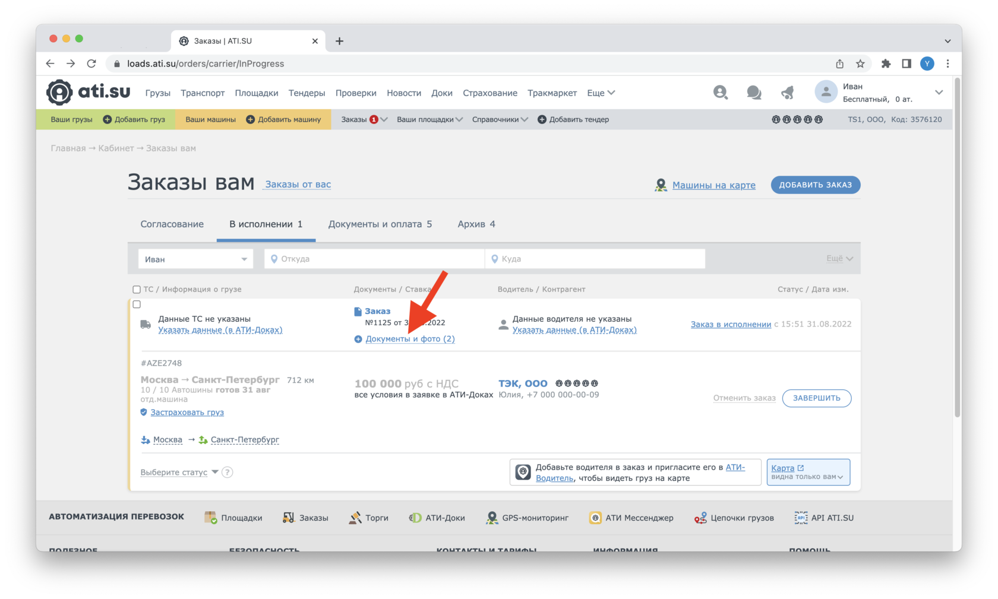Expand the account menu chevron
Viewport: 998px width, 599px height.
coord(939,93)
